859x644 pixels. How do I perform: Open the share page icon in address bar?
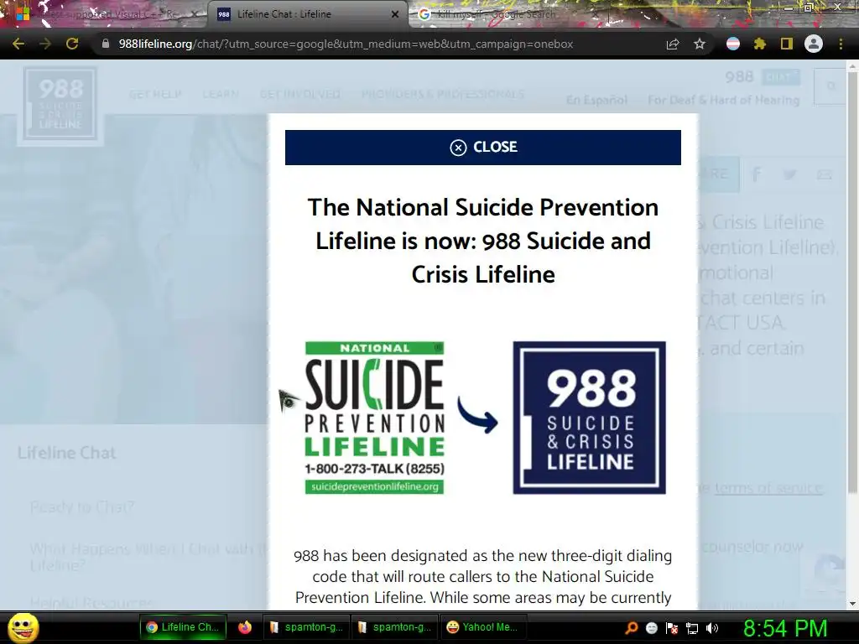tap(673, 44)
